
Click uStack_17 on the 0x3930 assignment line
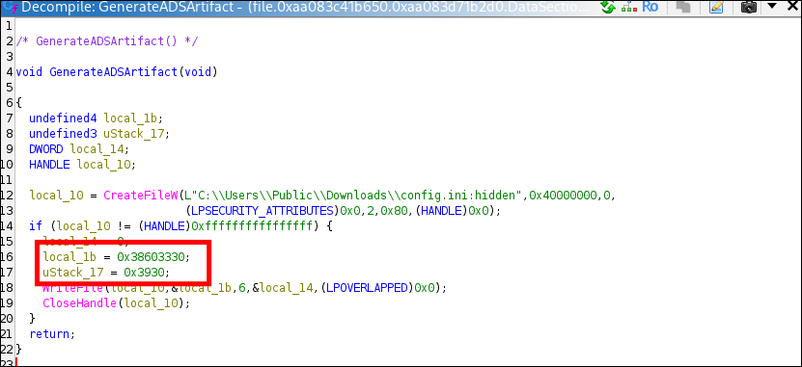pyautogui.click(x=73, y=273)
